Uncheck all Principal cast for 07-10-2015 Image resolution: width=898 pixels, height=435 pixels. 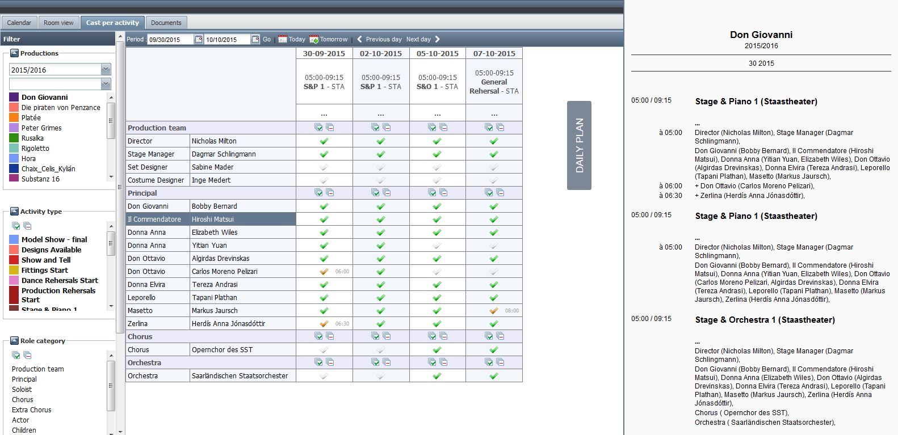pyautogui.click(x=500, y=193)
